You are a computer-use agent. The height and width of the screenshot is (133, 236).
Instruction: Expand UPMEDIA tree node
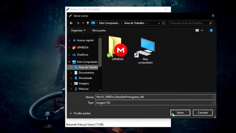(69, 48)
